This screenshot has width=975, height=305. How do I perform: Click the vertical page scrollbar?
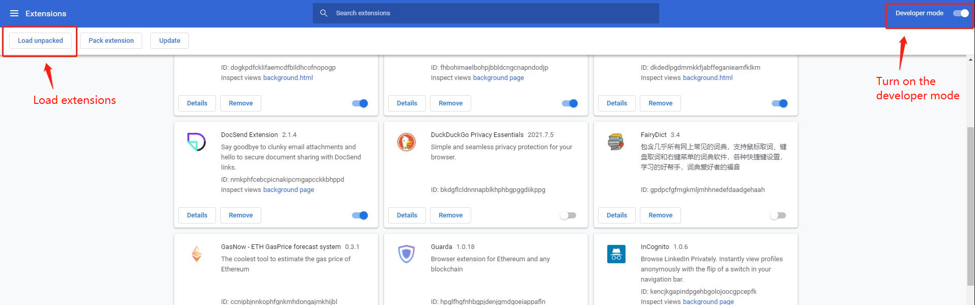pyautogui.click(x=970, y=204)
